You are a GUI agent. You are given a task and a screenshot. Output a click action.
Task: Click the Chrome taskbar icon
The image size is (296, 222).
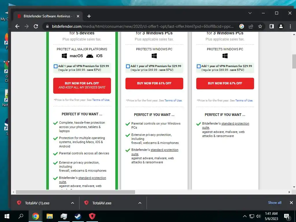click(x=36, y=216)
